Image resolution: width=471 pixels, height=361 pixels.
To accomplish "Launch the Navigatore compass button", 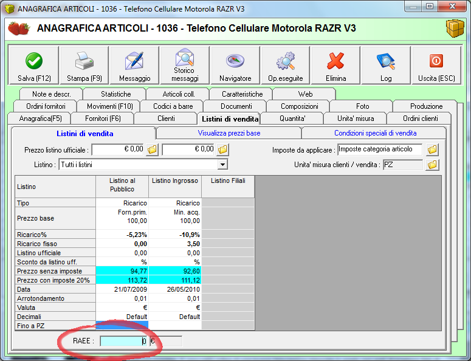I will tap(235, 65).
